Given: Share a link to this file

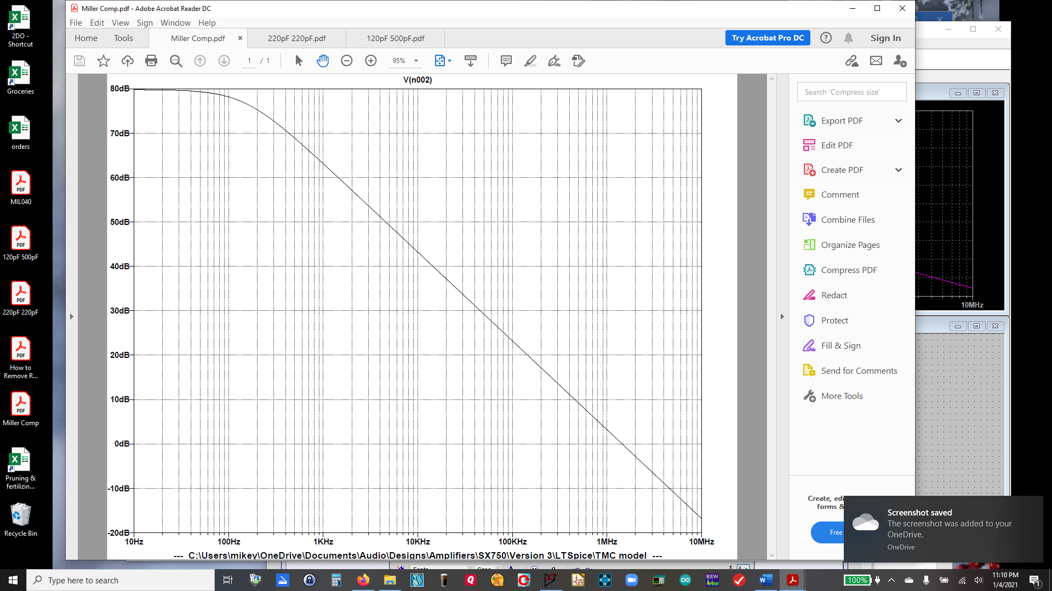Looking at the screenshot, I should point(852,61).
